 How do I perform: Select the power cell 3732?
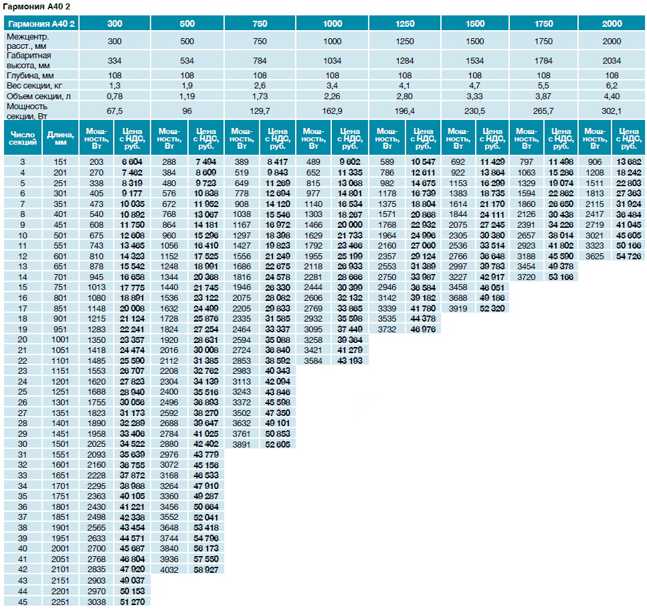point(387,330)
